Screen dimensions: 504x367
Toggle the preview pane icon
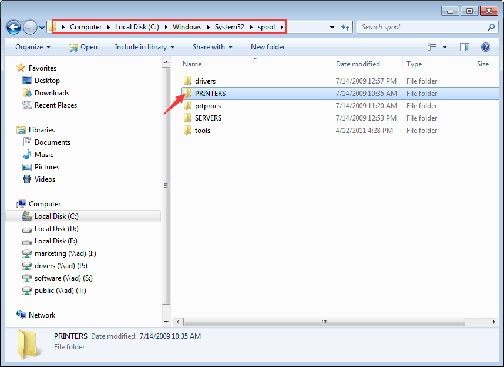[x=465, y=47]
